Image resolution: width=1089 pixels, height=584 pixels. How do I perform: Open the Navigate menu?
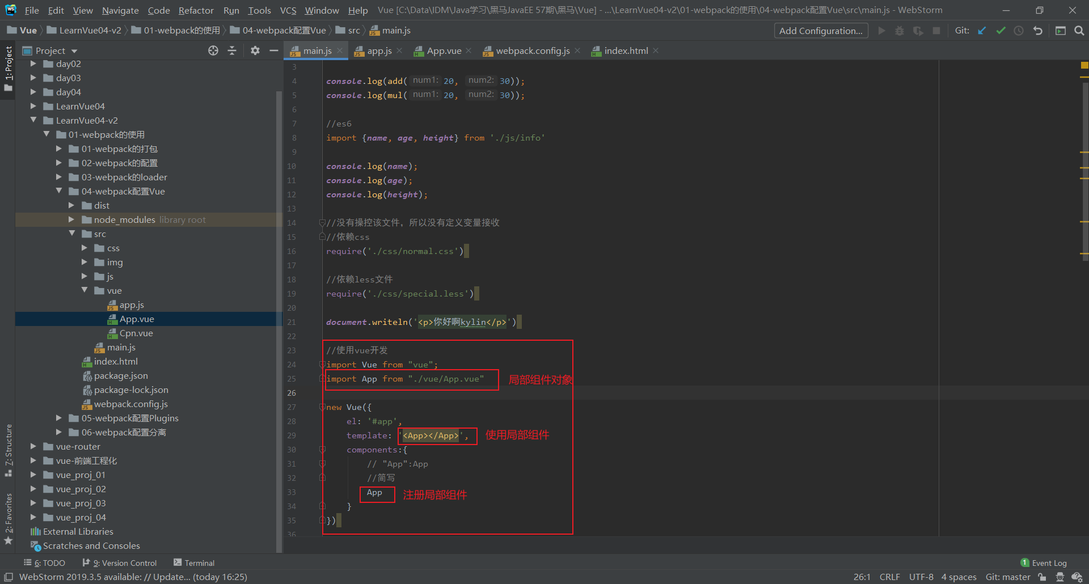(120, 10)
